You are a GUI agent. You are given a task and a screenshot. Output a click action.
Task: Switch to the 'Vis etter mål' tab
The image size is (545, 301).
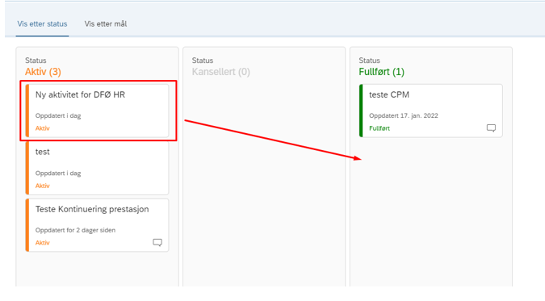106,24
